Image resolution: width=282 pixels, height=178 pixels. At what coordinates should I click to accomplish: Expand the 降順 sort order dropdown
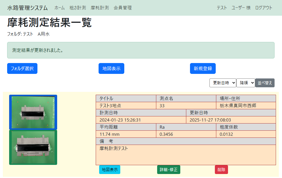click(x=245, y=83)
